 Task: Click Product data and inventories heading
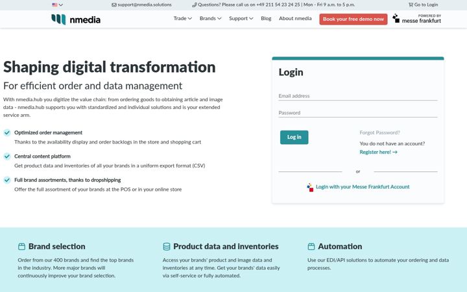point(226,247)
